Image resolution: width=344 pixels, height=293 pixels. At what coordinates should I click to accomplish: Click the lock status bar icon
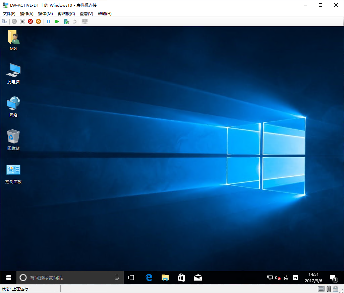335,289
